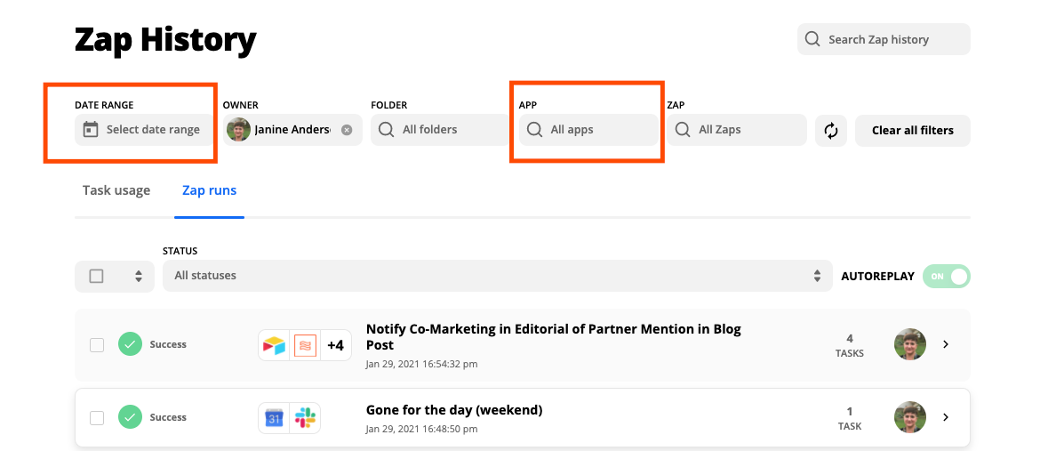This screenshot has width=1040, height=451.
Task: Click the magnifier icon in Search Zap history
Action: point(812,39)
